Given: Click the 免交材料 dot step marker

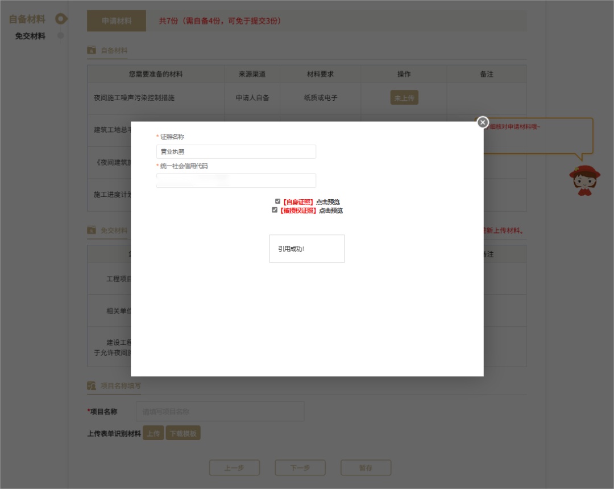Looking at the screenshot, I should point(61,36).
